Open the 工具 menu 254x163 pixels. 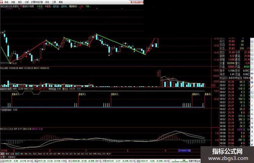click(54, 2)
